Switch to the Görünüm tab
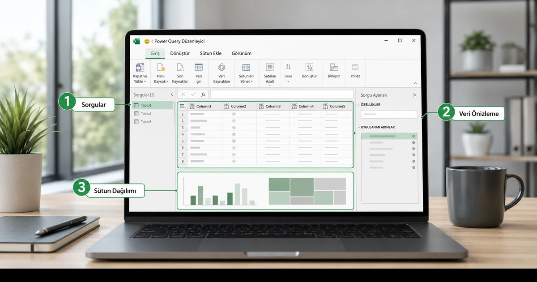Image resolution: width=537 pixels, height=282 pixels. [x=241, y=53]
